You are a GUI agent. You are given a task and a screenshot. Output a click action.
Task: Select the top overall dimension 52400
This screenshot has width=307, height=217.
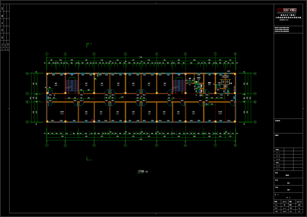pos(141,58)
